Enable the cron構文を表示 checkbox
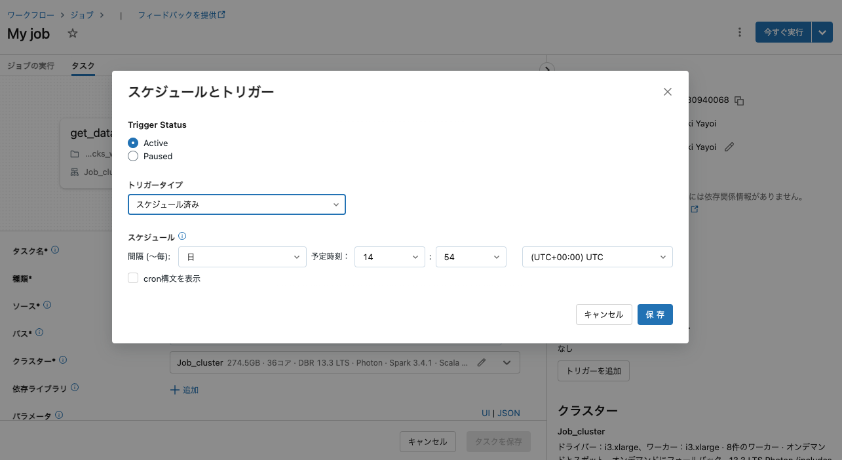The height and width of the screenshot is (460, 842). pyautogui.click(x=133, y=278)
